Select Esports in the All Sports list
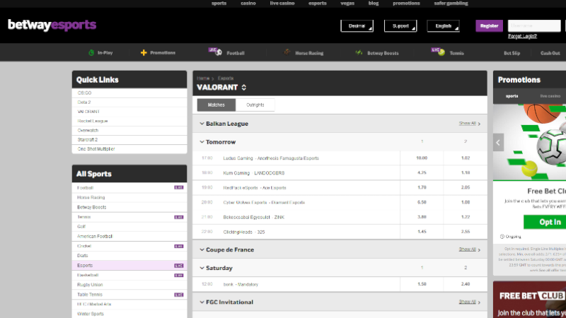This screenshot has height=318, width=566. pos(129,266)
